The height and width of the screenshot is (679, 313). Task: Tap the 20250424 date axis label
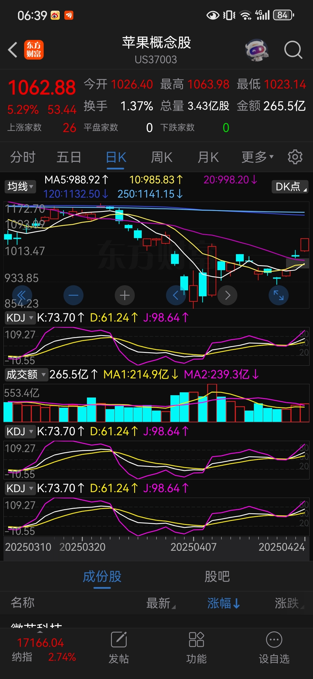(282, 547)
